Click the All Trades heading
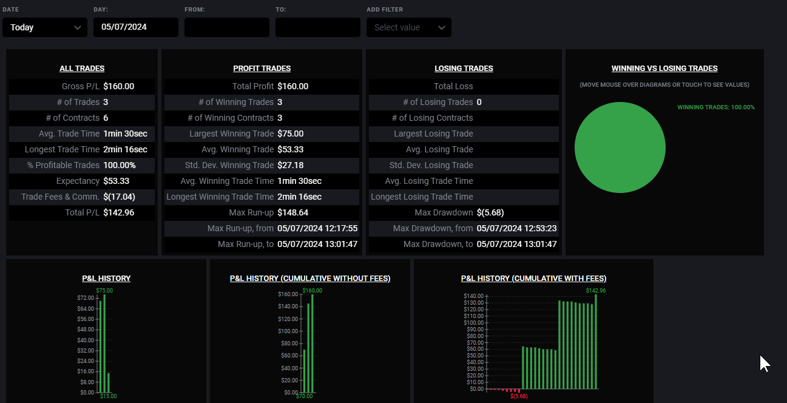787x403 pixels. tap(82, 69)
